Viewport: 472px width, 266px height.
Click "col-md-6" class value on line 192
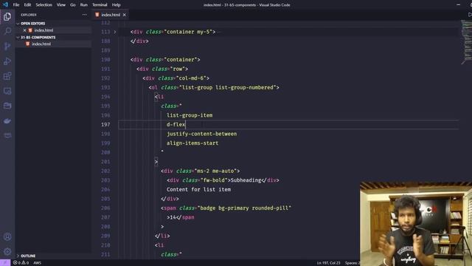191,78
